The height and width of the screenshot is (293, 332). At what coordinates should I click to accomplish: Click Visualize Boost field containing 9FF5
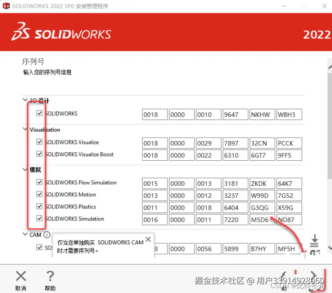[289, 155]
